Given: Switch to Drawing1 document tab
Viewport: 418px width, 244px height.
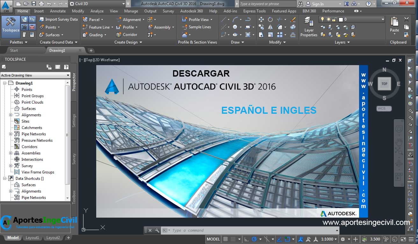Looking at the screenshot, I should tap(57, 51).
